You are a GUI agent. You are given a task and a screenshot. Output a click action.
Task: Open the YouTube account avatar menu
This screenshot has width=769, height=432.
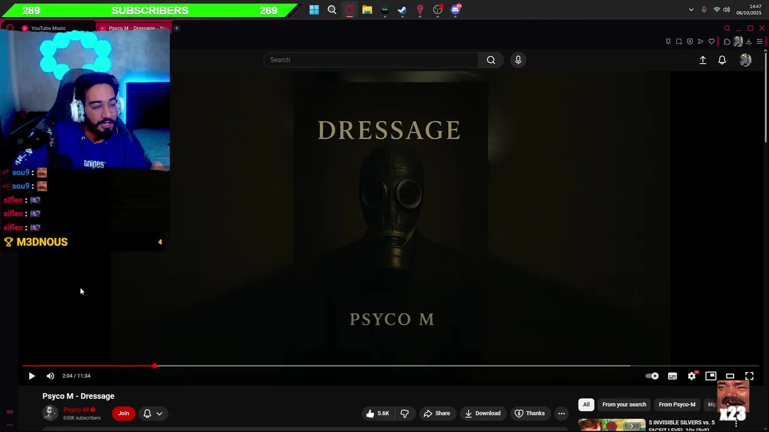click(746, 60)
